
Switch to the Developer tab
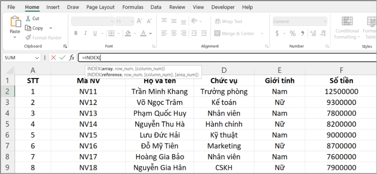pos(223,7)
